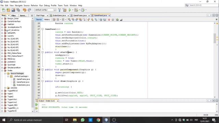The image size is (219, 123).
Task: Open SnakeGame.java in project tree
Action: coord(23,85)
